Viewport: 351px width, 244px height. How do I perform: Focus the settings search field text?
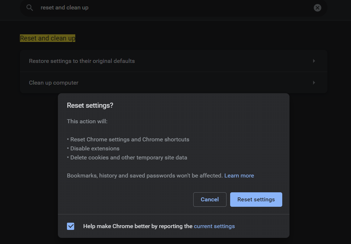pyautogui.click(x=64, y=8)
